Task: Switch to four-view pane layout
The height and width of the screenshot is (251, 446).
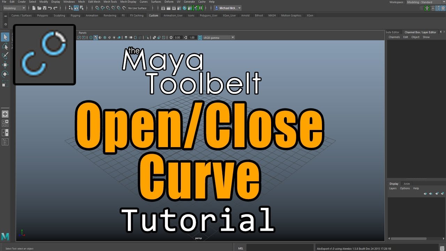Action: coord(5,123)
